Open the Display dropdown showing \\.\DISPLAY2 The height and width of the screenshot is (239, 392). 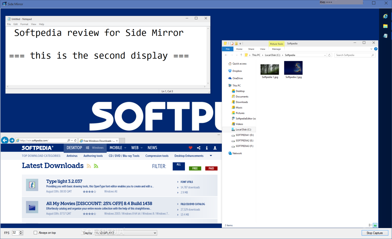coord(126,233)
